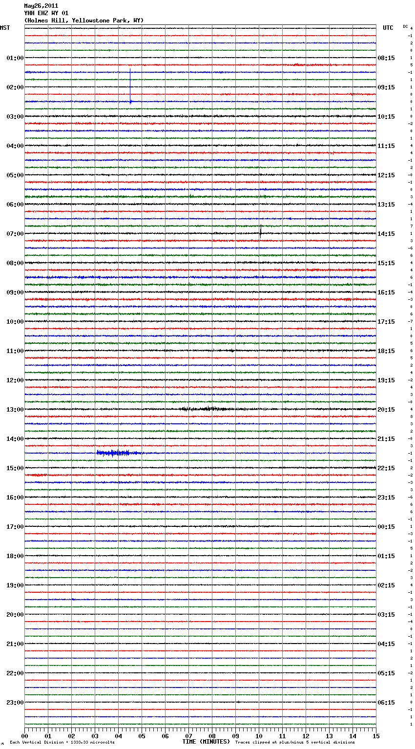Image resolution: width=415 pixels, height=749 pixels.
Task: Click minute 03 on the bottom axis
Action: (95, 736)
